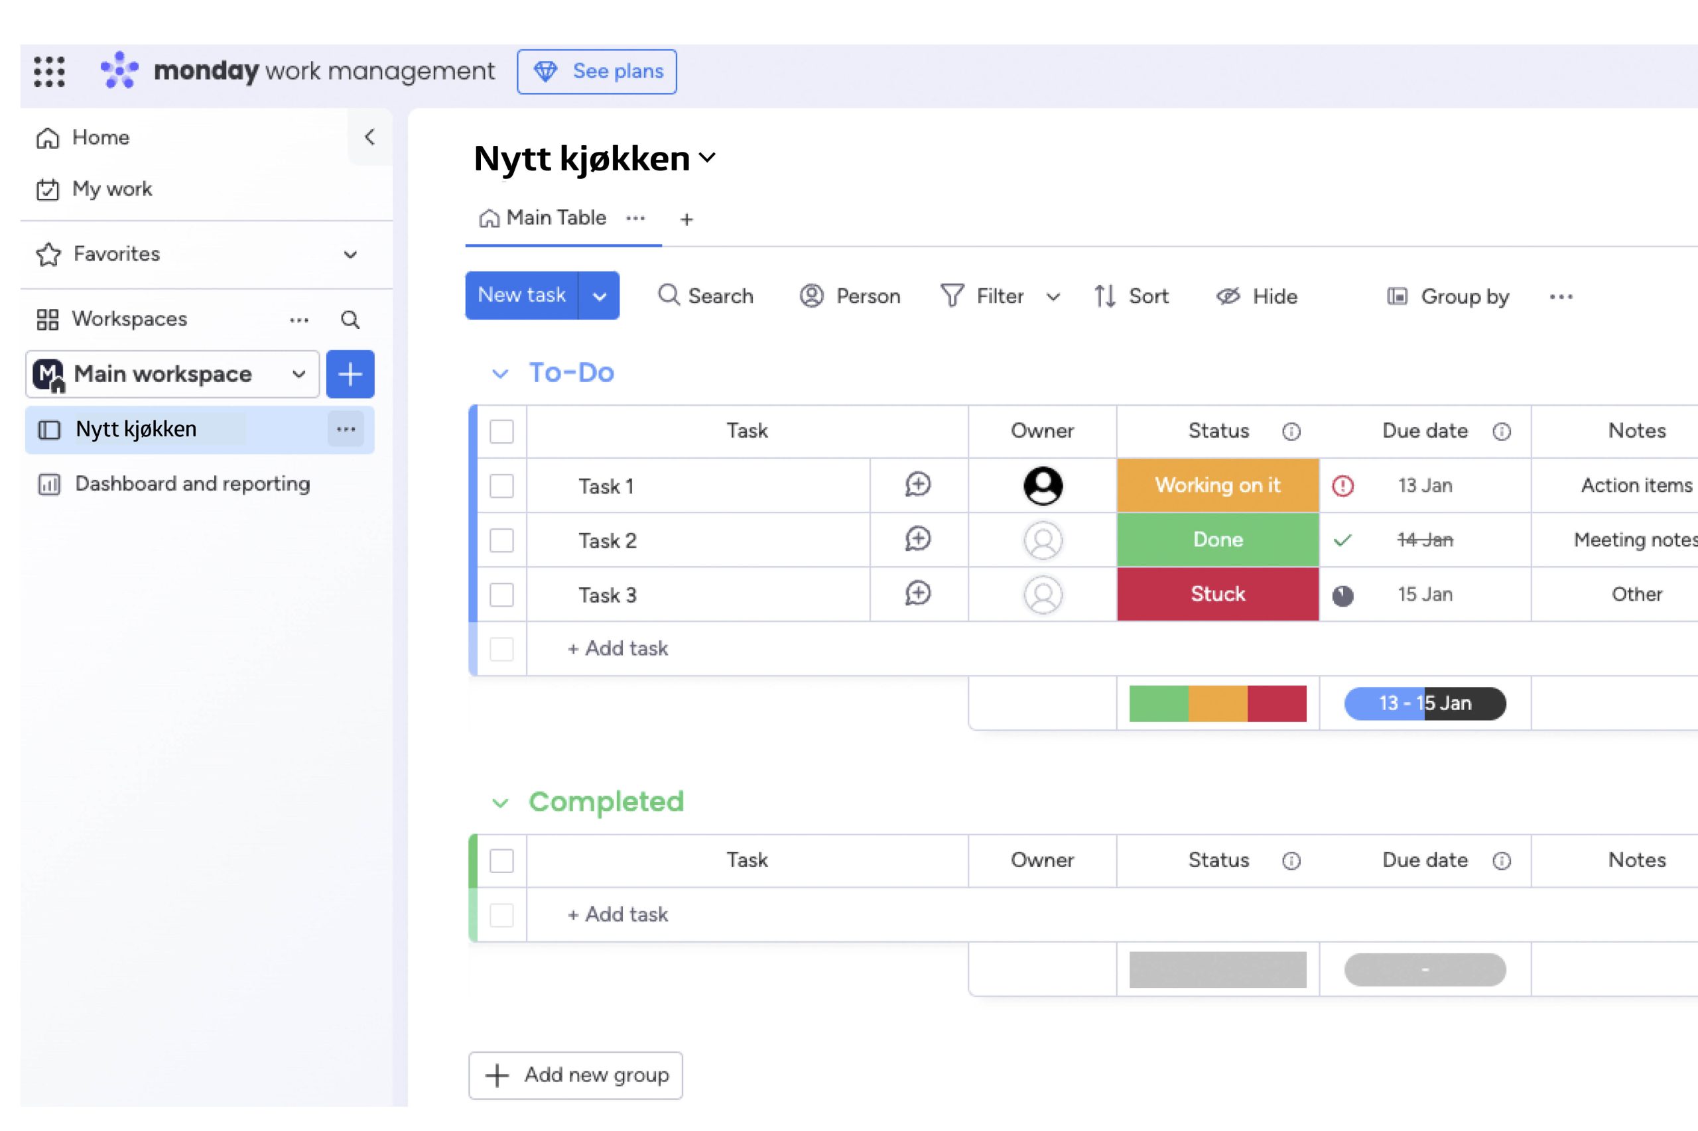Click the Status column info icon in To-Do
Image resolution: width=1698 pixels, height=1131 pixels.
click(x=1291, y=432)
